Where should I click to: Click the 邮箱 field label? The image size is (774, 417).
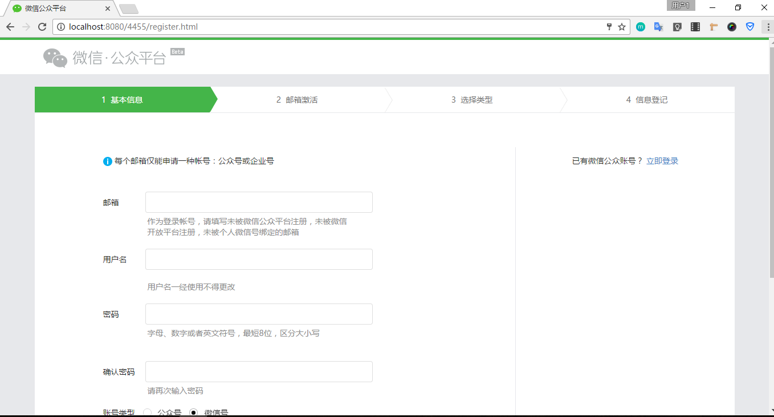click(111, 203)
